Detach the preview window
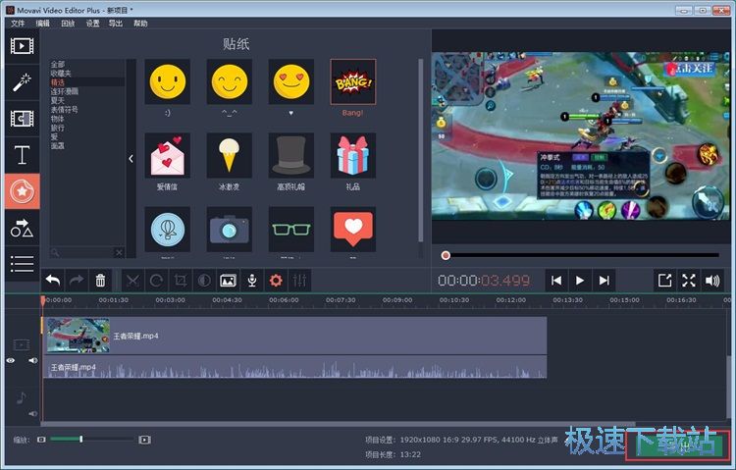Image resolution: width=736 pixels, height=470 pixels. point(664,281)
